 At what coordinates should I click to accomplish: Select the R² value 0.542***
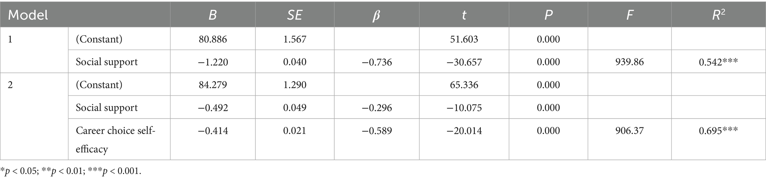[x=718, y=62]
